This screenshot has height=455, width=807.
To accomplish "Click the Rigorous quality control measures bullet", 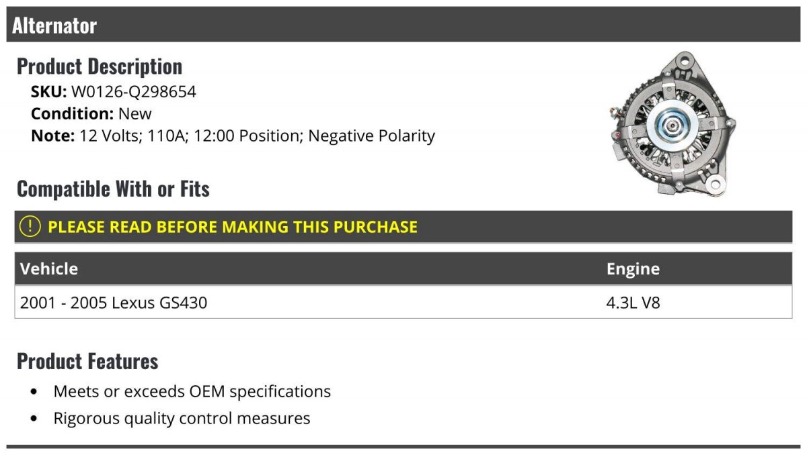I will point(182,419).
